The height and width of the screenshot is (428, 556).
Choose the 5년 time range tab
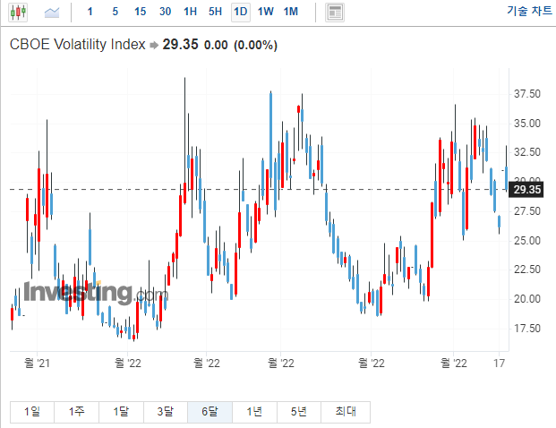coord(299,412)
